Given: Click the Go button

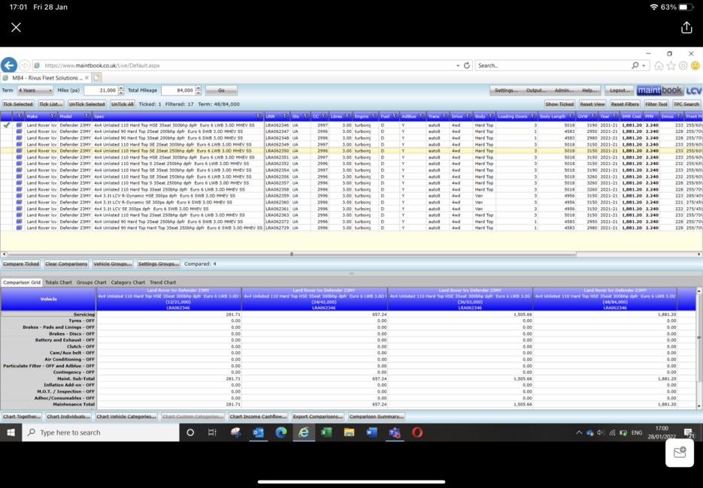Looking at the screenshot, I should [221, 90].
